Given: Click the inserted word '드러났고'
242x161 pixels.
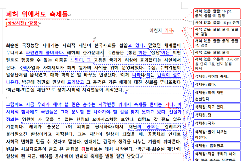Looking at the screenshot, I should pyautogui.click(x=76, y=82).
